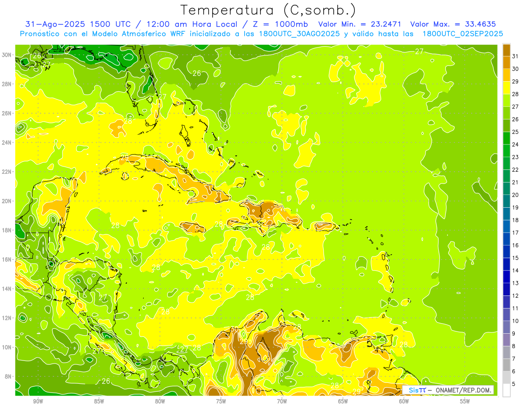This screenshot has width=527, height=407.
Task: Click the 18N latitude axis label
Action: tap(6, 230)
